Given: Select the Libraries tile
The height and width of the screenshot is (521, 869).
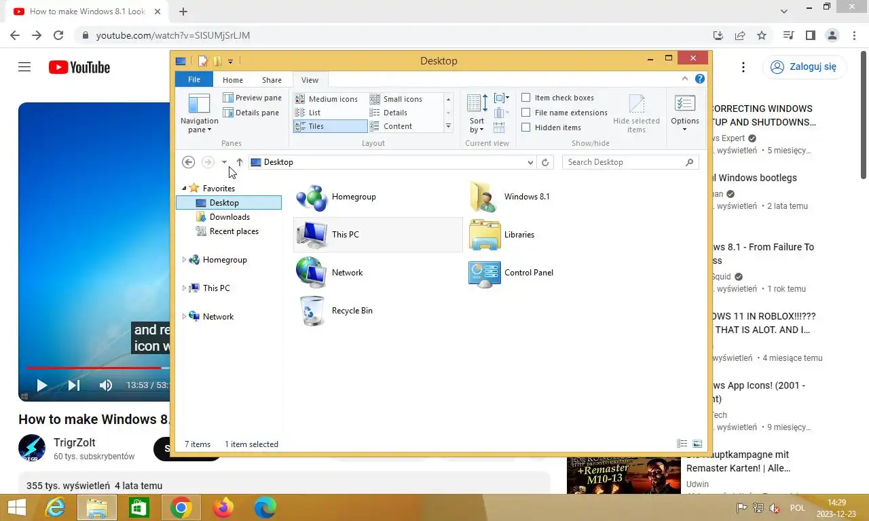Looking at the screenshot, I should pyautogui.click(x=550, y=235).
